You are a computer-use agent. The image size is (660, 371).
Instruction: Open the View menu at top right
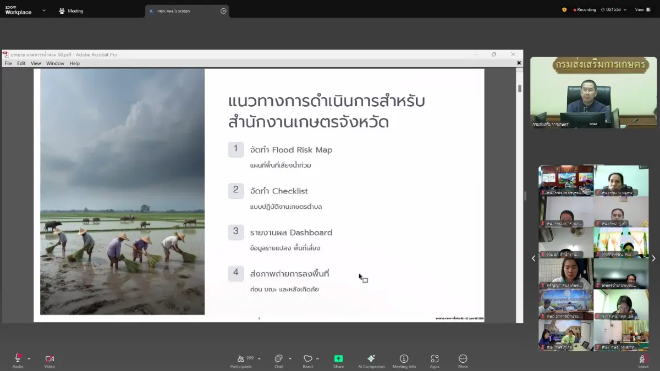pos(641,9)
